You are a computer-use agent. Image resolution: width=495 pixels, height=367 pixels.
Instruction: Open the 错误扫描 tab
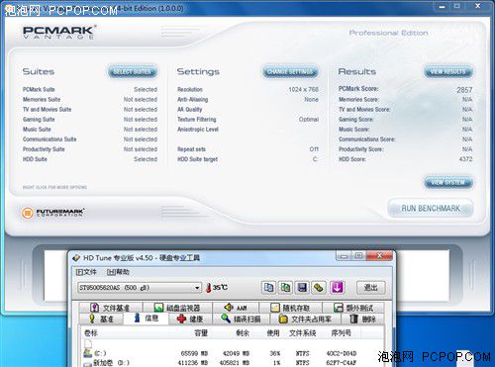click(242, 319)
